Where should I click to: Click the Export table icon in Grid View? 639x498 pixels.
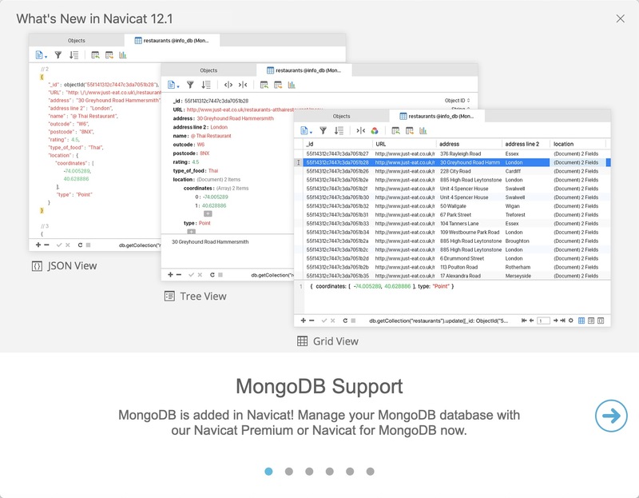(410, 131)
